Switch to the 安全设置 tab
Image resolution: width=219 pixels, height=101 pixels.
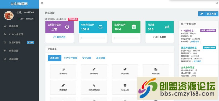click(x=87, y=58)
